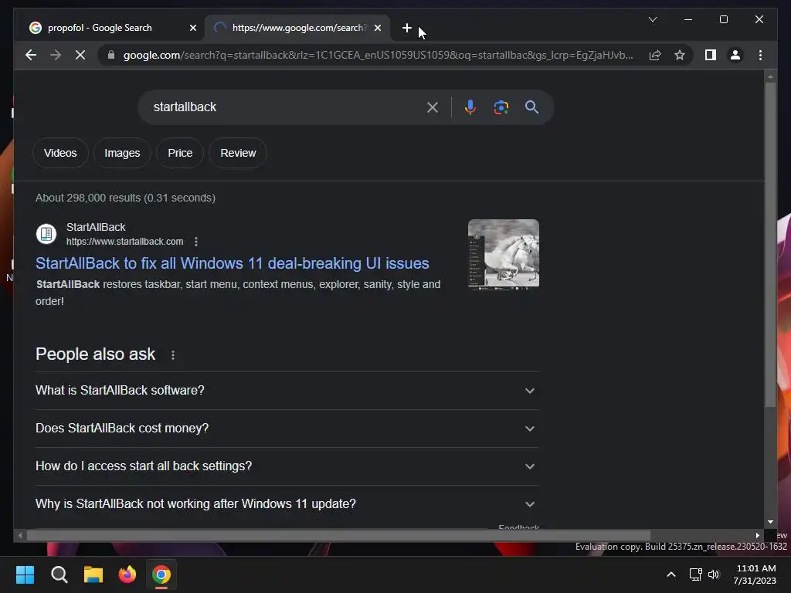Launch Firefox from taskbar
The height and width of the screenshot is (593, 791).
pos(127,574)
